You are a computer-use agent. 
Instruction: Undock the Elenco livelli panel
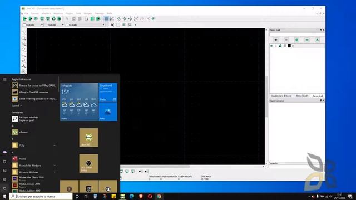pyautogui.click(x=320, y=30)
